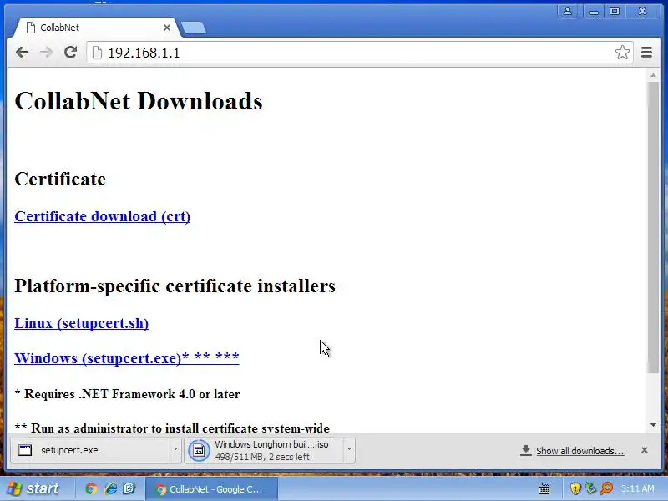Expand the Longhorn iso download options arrow

pyautogui.click(x=349, y=449)
